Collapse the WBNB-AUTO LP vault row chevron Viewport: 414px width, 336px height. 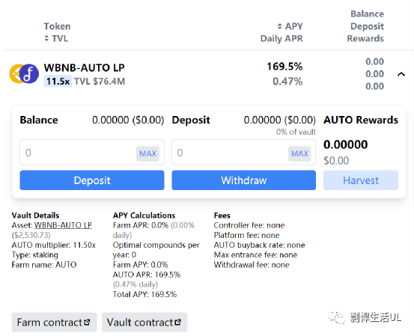401,74
